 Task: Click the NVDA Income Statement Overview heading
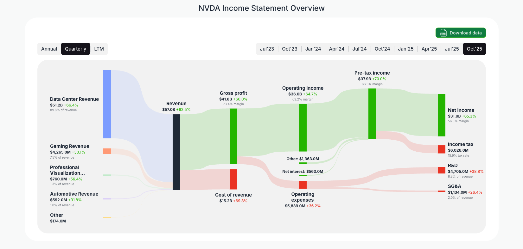pos(261,8)
